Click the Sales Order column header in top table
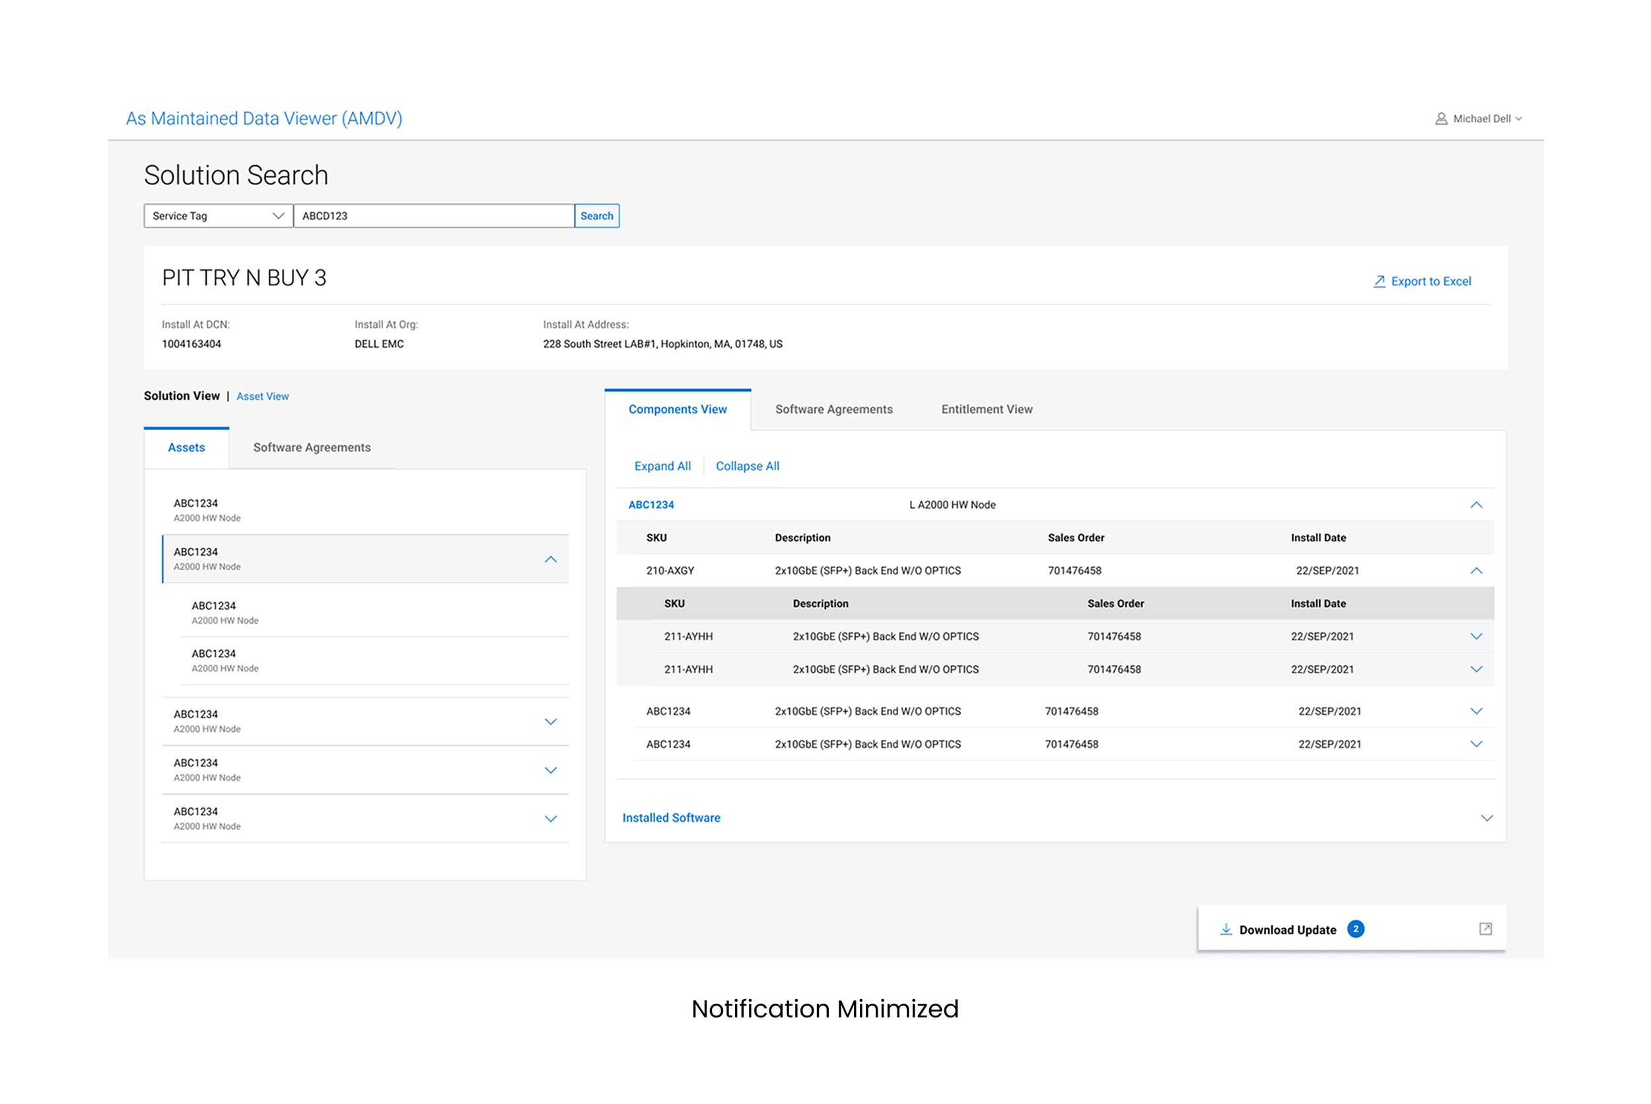Screen dimensions: 1651x1104 point(1075,538)
